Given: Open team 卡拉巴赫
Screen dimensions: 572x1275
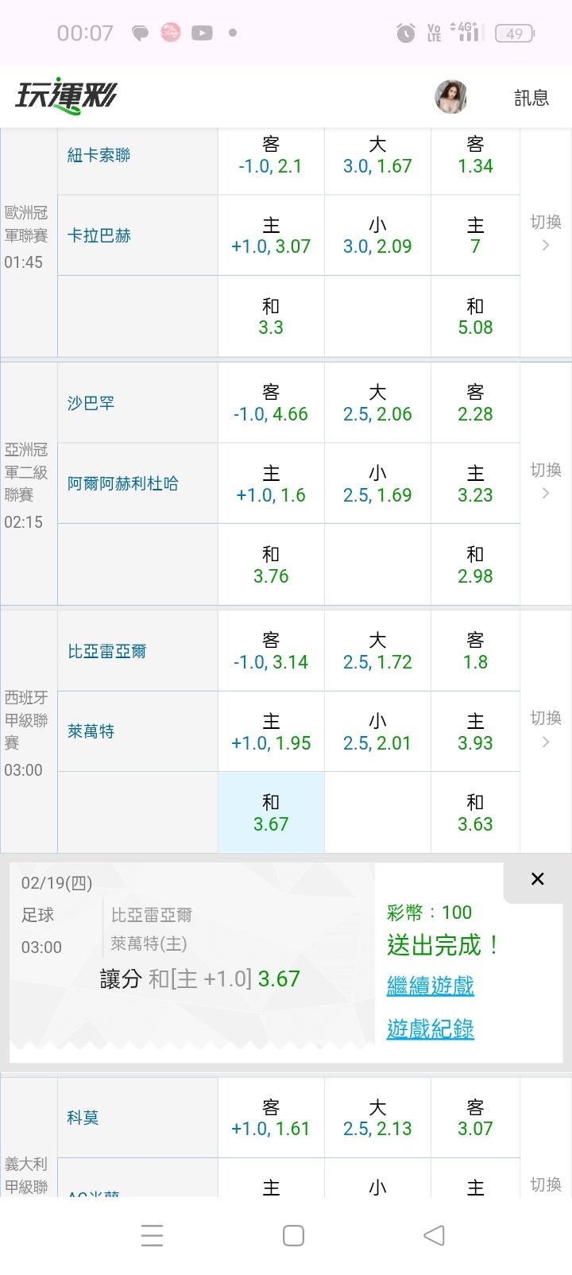Looking at the screenshot, I should click(x=99, y=235).
